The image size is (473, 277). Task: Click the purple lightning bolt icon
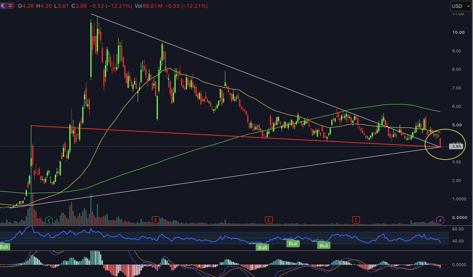click(x=440, y=220)
